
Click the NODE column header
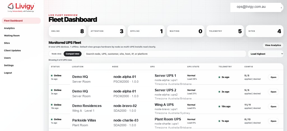coord(115,66)
